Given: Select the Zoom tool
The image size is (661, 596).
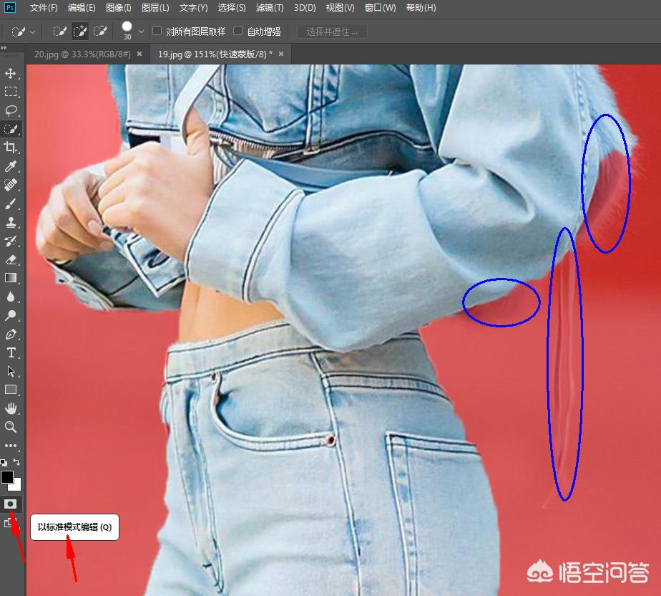Looking at the screenshot, I should click(10, 427).
